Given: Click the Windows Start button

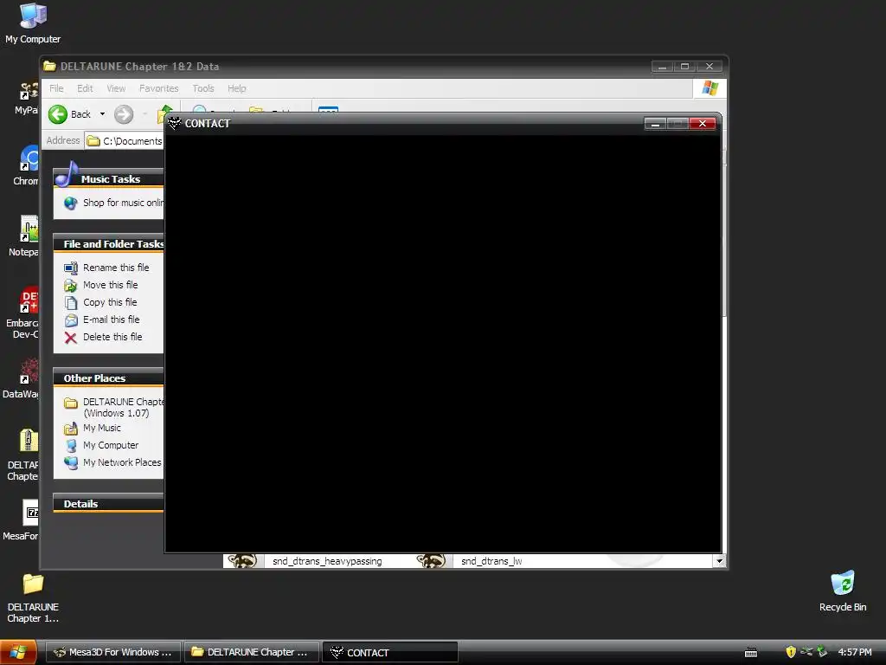Looking at the screenshot, I should 19,652.
